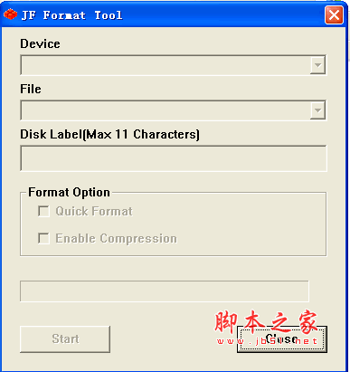
Task: Click the Disk Label caption text
Action: click(109, 134)
